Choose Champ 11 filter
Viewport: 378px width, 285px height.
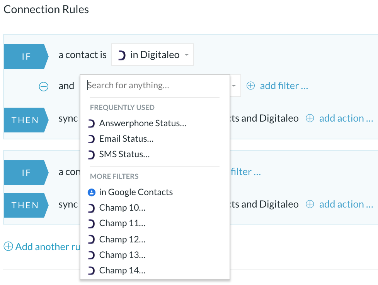coord(122,223)
